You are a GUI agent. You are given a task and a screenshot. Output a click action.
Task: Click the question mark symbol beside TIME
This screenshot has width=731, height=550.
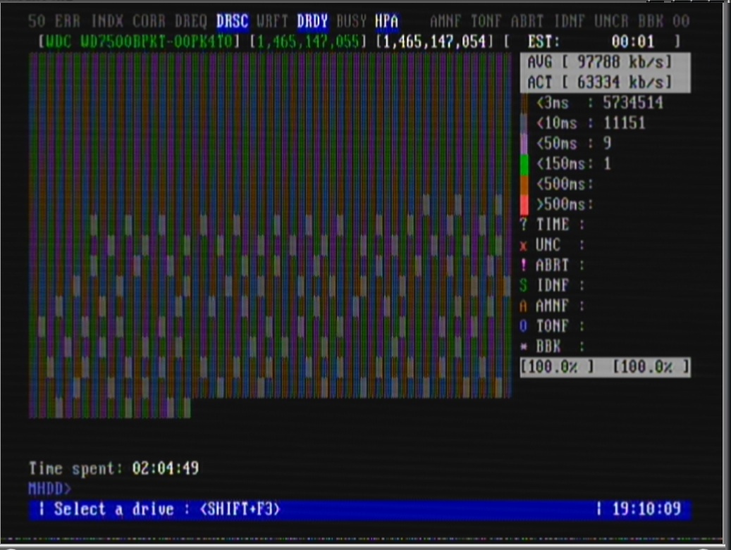(524, 225)
